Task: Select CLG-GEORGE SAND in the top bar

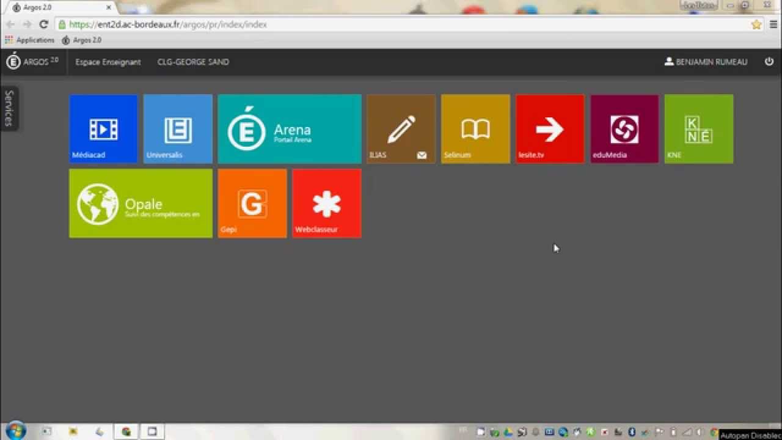Action: click(193, 62)
